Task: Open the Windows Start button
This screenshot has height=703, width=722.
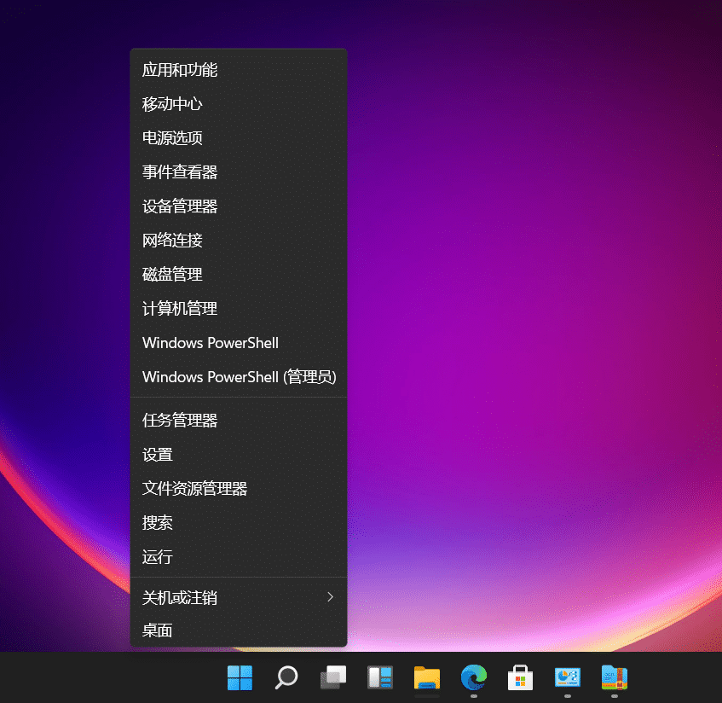Action: point(240,677)
